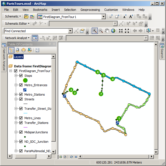Expand the Metro_Lines layer tree
166x166 pixels.
point(16,118)
